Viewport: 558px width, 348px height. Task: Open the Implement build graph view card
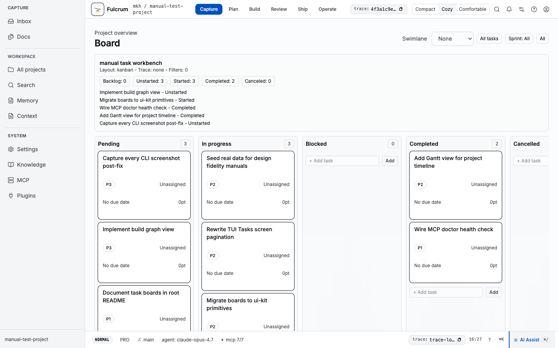(144, 252)
